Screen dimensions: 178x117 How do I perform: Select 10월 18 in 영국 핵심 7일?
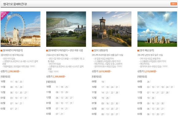point(62,87)
